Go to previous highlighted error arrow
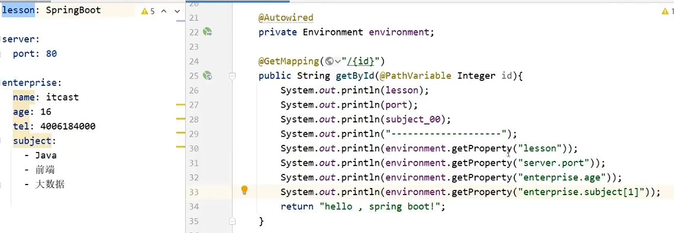The width and height of the screenshot is (674, 233). point(164,11)
